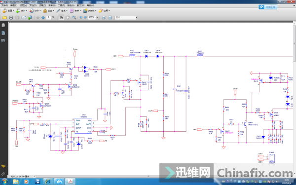296x185 pixels.
Task: Click the page number input field
Action: [48, 18]
